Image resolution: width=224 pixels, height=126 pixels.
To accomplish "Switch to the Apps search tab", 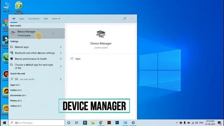I will pos(22,19).
